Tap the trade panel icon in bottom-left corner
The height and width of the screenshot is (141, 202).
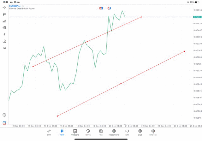point(4,123)
